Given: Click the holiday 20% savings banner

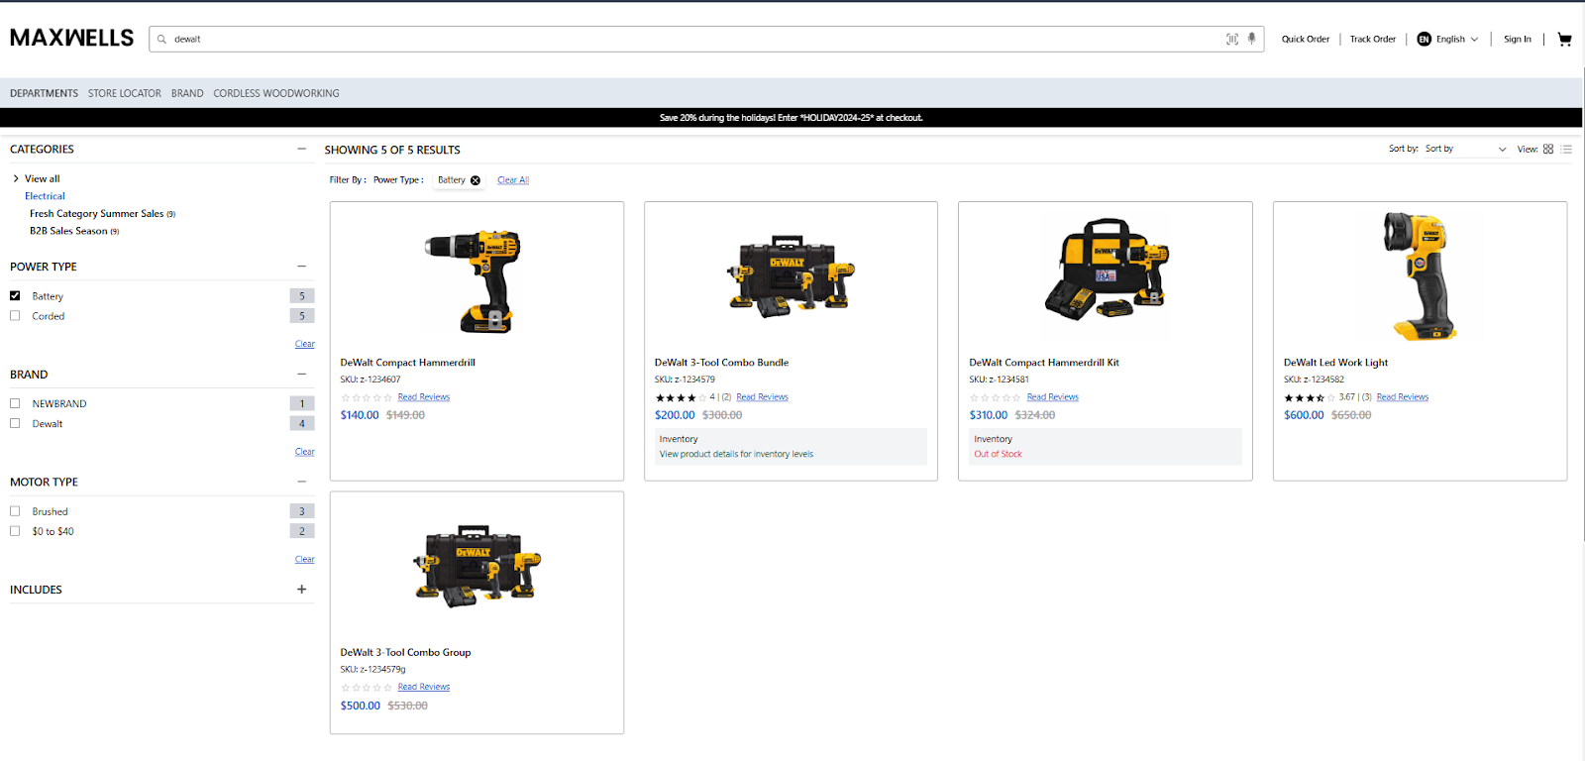Looking at the screenshot, I should (x=792, y=118).
